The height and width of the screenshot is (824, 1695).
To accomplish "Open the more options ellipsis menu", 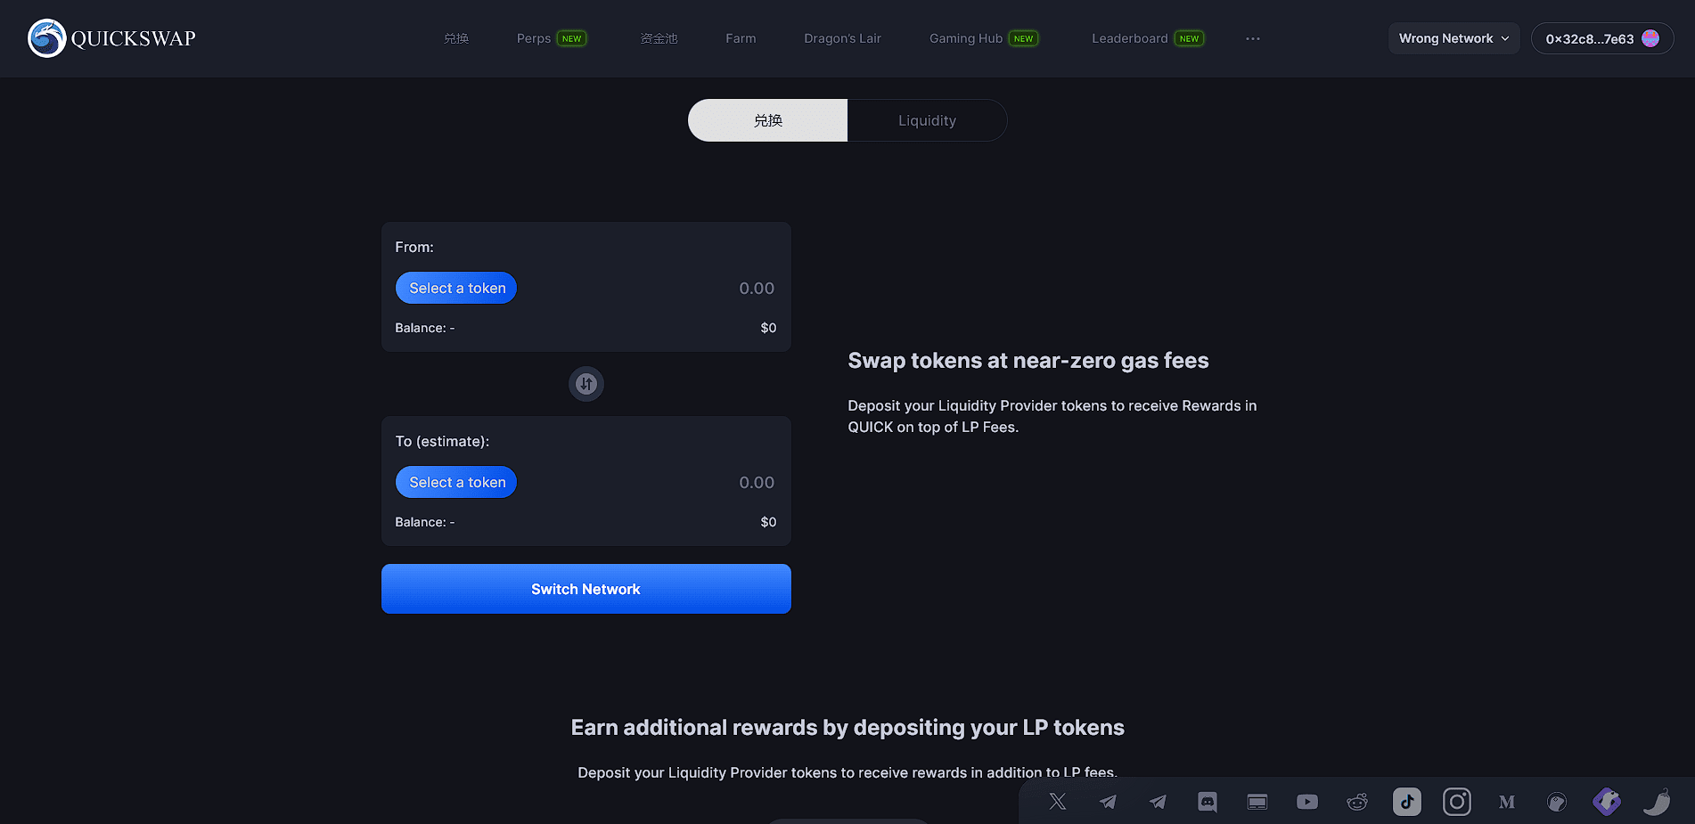I will (1253, 38).
